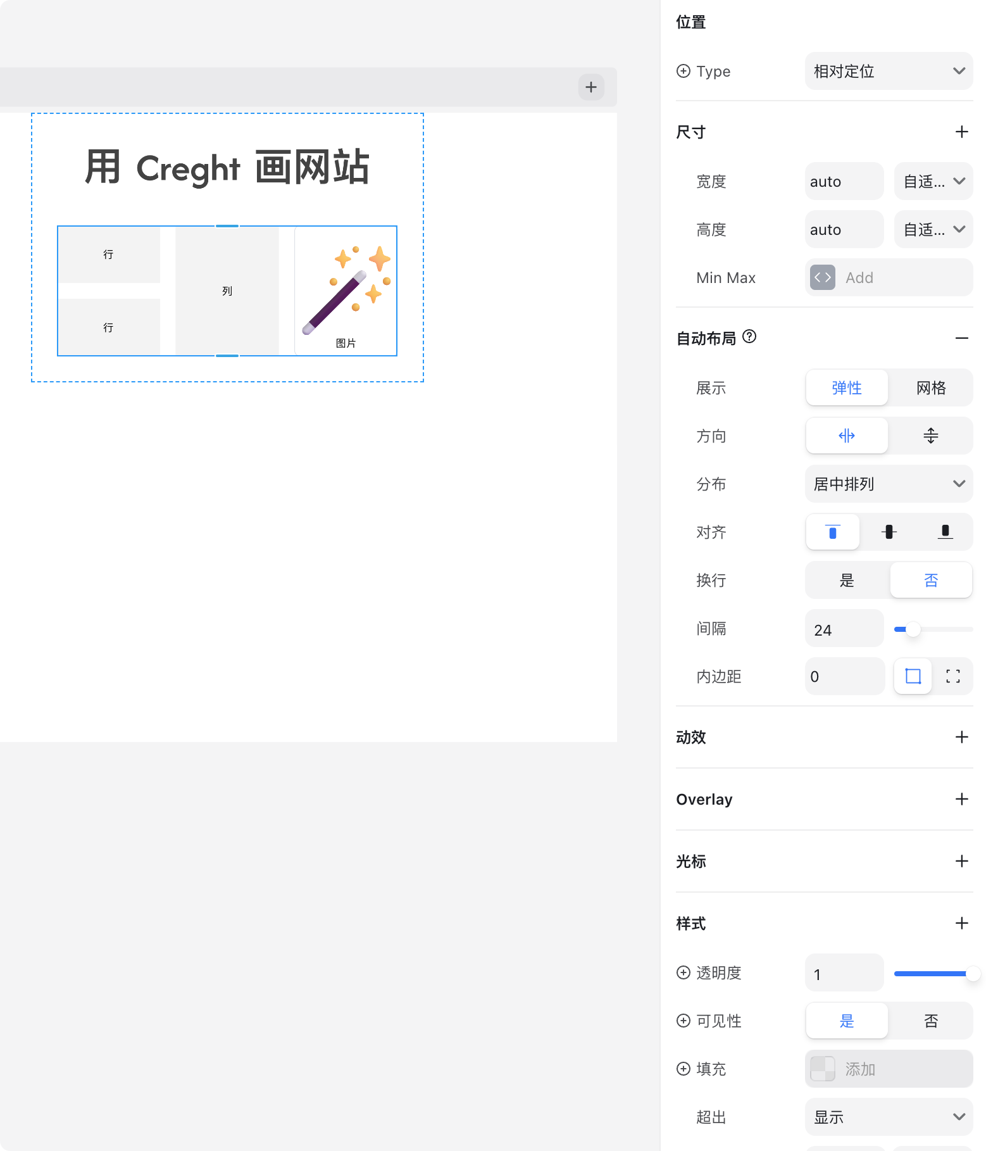Select 弹性 display mode
This screenshot has width=986, height=1151.
[x=847, y=387]
